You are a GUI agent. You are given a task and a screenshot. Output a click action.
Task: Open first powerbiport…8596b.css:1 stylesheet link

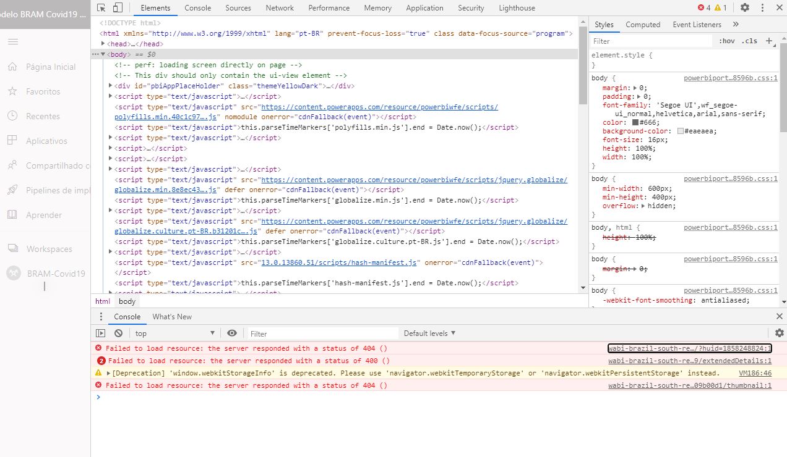point(731,78)
